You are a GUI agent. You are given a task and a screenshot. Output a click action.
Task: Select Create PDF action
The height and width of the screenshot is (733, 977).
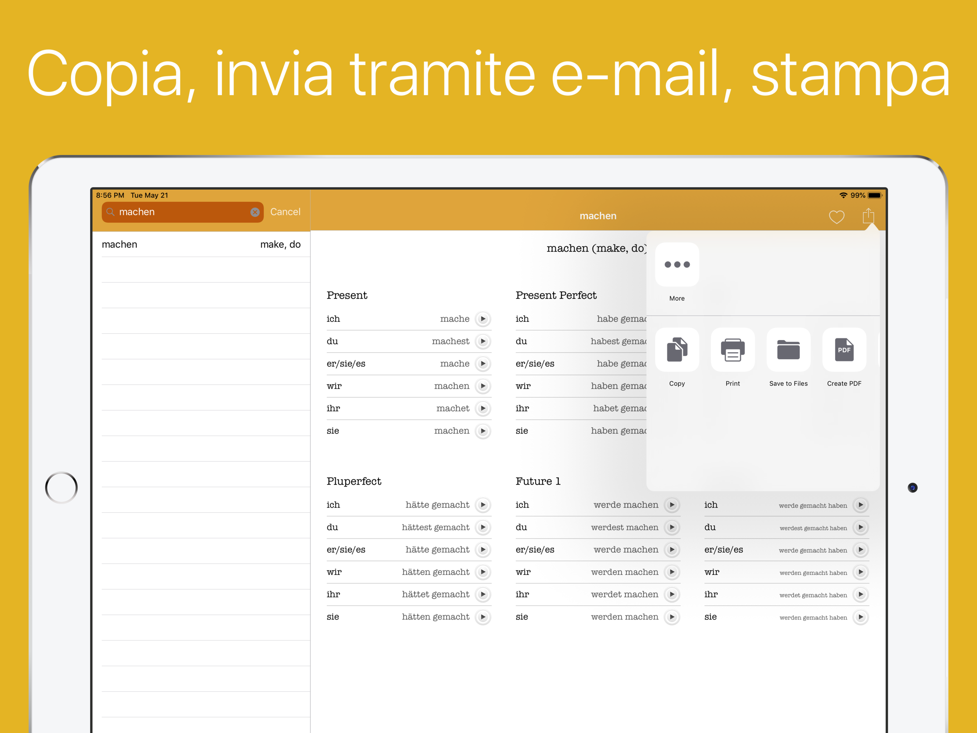pos(844,350)
